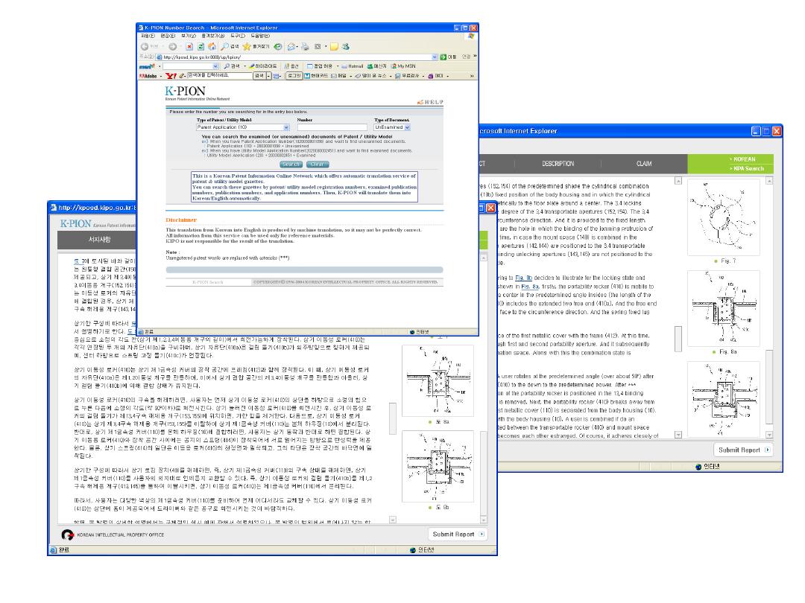Viewport: 805px width, 603px height.
Task: Expand the Yahoo toolbar overflow chevron
Action: (472, 76)
